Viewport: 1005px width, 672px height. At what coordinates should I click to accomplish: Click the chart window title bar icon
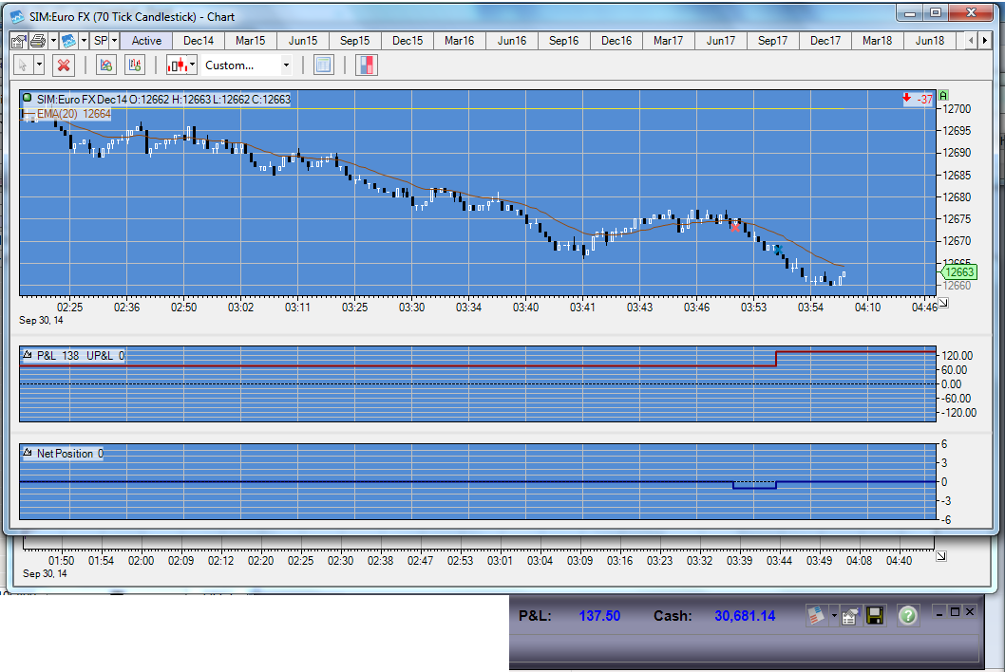coord(17,17)
